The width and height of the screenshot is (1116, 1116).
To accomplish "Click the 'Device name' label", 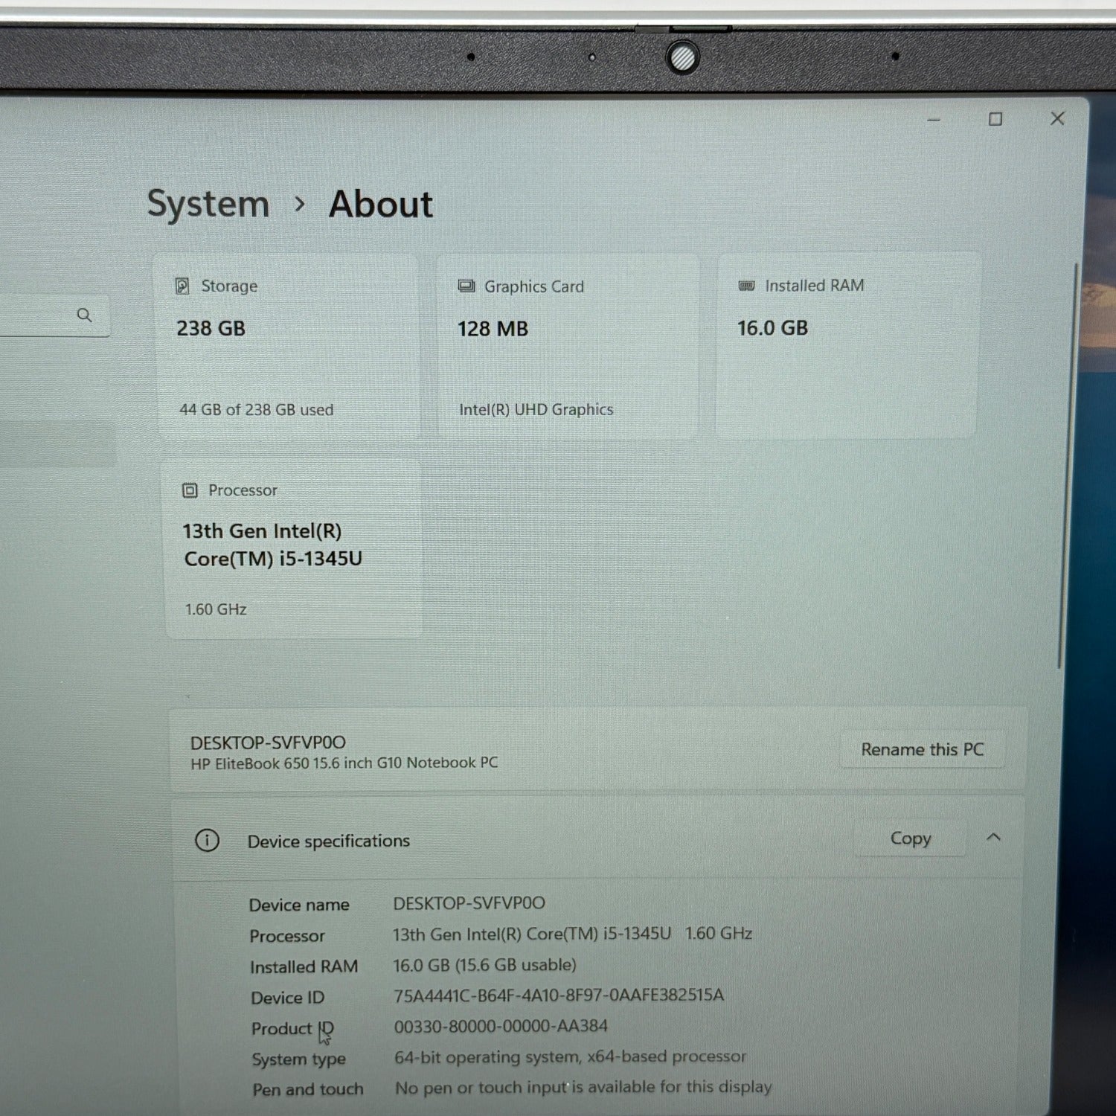I will pyautogui.click(x=299, y=905).
